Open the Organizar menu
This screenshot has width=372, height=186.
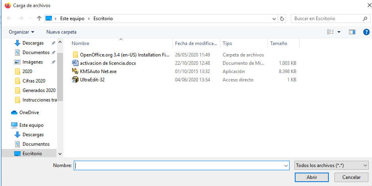[x=21, y=32]
